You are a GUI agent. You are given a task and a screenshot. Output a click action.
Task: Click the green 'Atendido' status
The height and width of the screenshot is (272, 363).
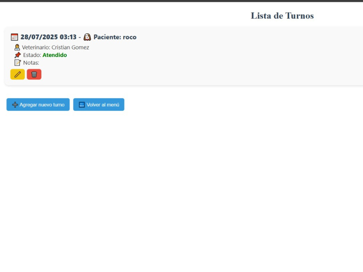point(55,55)
